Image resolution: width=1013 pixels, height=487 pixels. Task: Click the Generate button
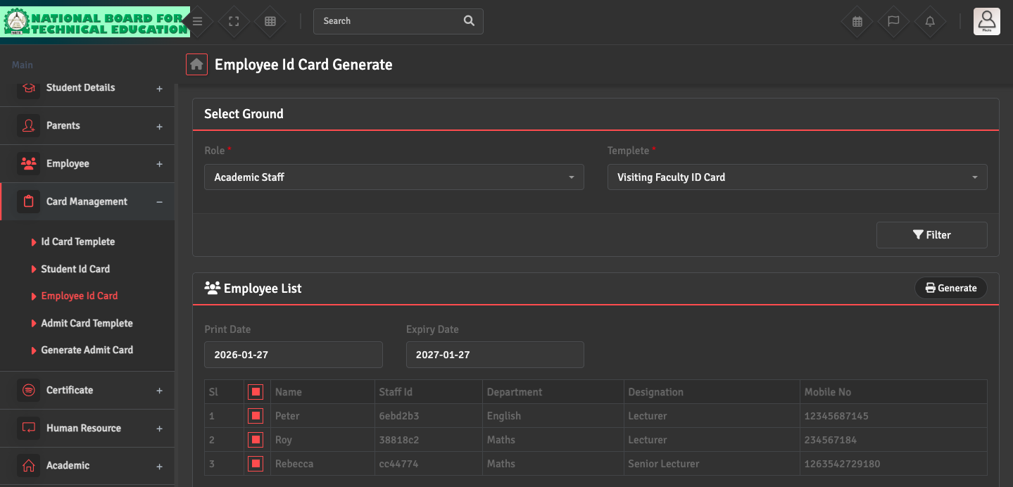click(950, 288)
